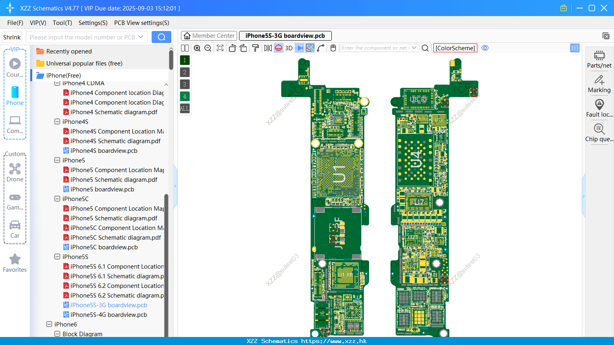The width and height of the screenshot is (614, 345).
Task: Toggle the eye visibility icon
Action: click(485, 48)
